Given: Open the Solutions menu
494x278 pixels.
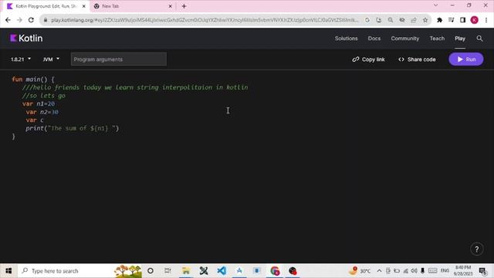Looking at the screenshot, I should click(346, 39).
